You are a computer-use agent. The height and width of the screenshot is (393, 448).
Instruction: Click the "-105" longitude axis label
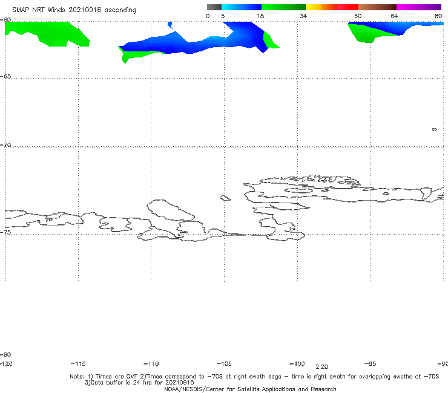tap(224, 363)
